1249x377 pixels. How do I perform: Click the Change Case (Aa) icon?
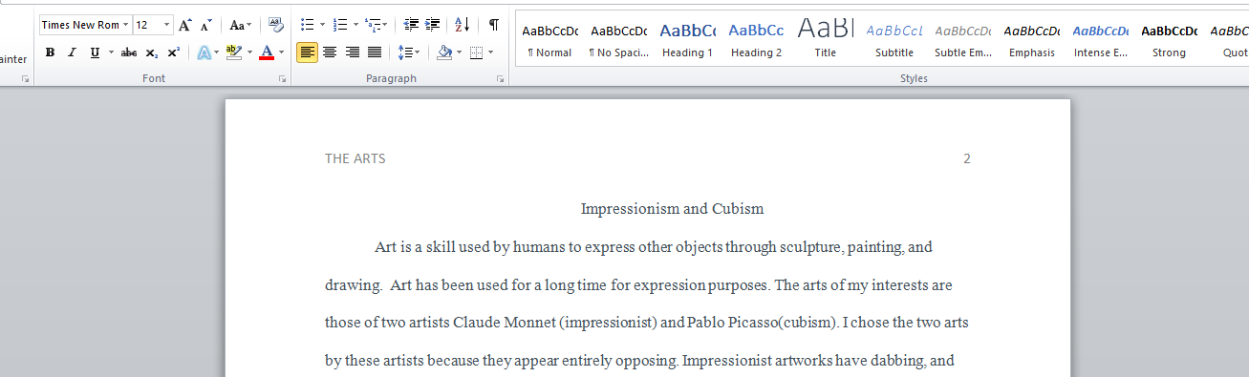click(x=239, y=25)
